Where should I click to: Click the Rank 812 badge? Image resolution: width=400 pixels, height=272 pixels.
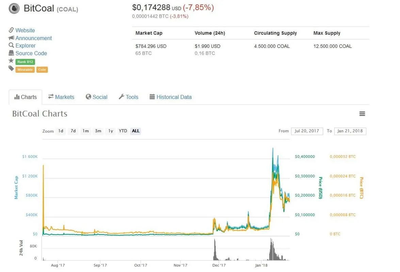click(25, 62)
